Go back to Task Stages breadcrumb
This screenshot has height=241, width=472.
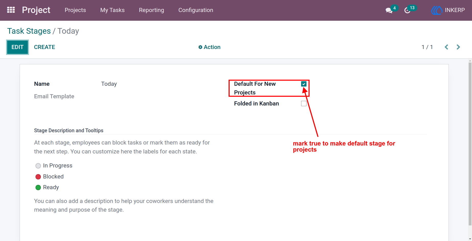point(29,31)
